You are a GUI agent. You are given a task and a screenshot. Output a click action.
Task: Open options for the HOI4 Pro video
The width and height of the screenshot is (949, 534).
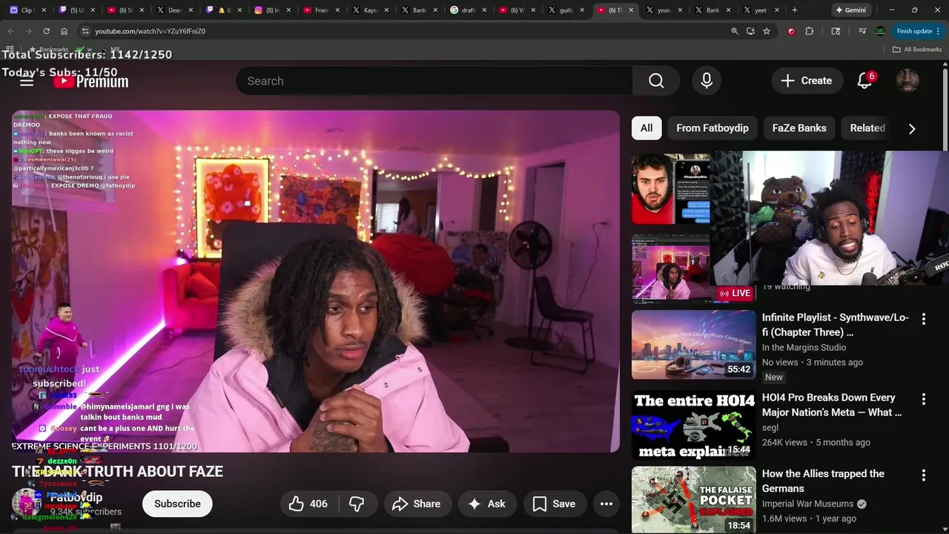[924, 399]
